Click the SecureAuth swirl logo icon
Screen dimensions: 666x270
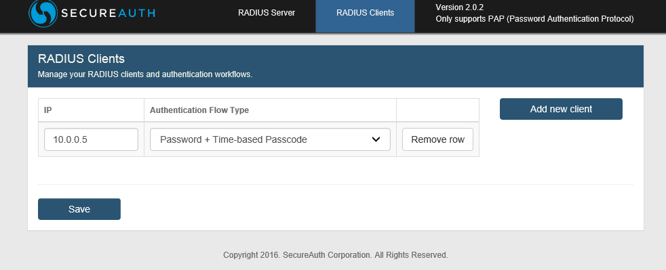pyautogui.click(x=43, y=13)
